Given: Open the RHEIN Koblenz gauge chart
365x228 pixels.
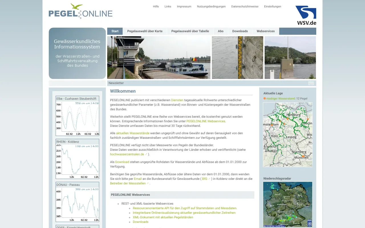Looking at the screenshot, I should click(77, 158).
